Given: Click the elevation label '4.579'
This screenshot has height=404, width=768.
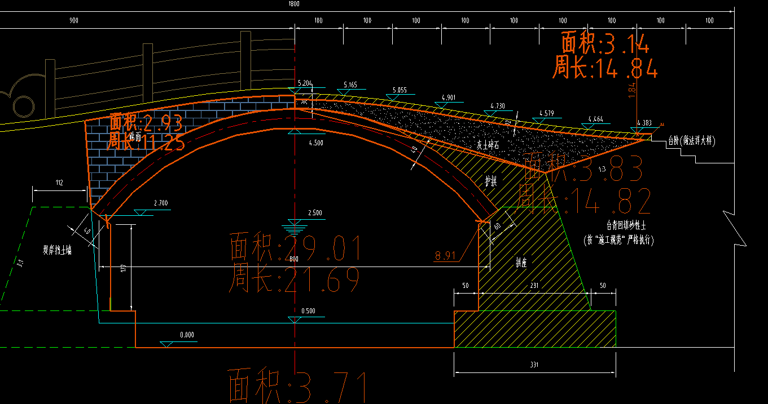Looking at the screenshot, I should pos(547,113).
